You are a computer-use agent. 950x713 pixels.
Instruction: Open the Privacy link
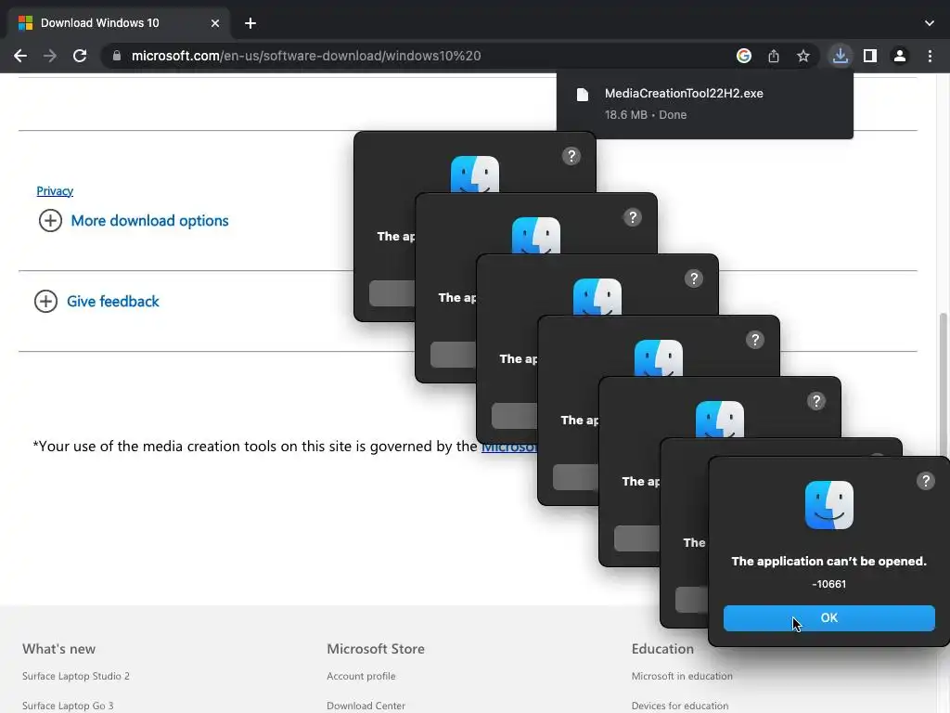point(55,191)
